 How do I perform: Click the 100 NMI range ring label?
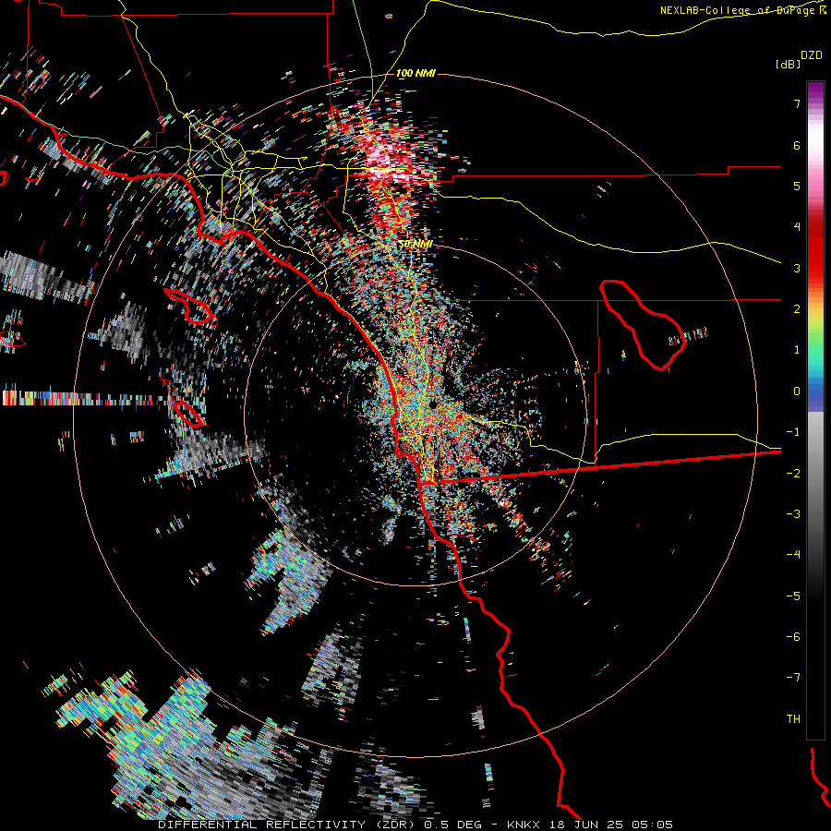(x=415, y=73)
